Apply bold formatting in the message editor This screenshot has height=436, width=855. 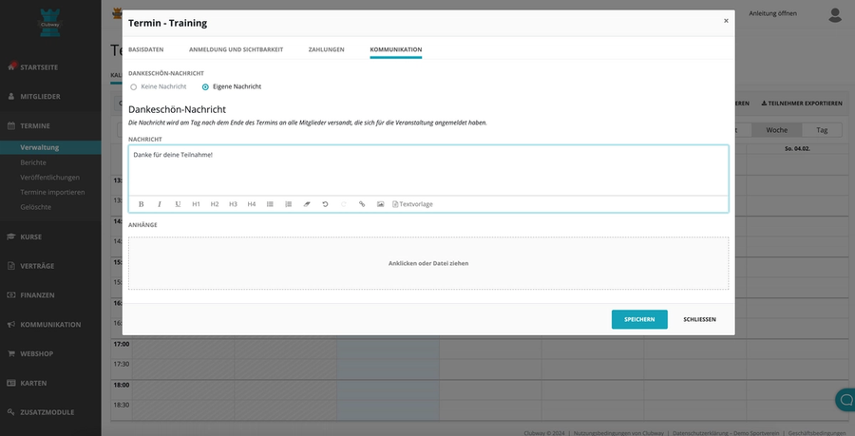point(141,204)
